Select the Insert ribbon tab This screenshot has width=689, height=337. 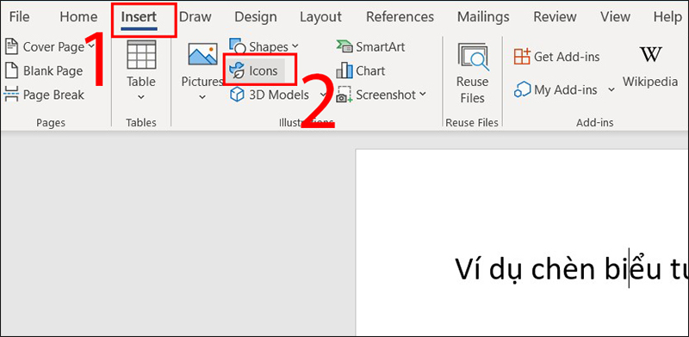coord(139,17)
